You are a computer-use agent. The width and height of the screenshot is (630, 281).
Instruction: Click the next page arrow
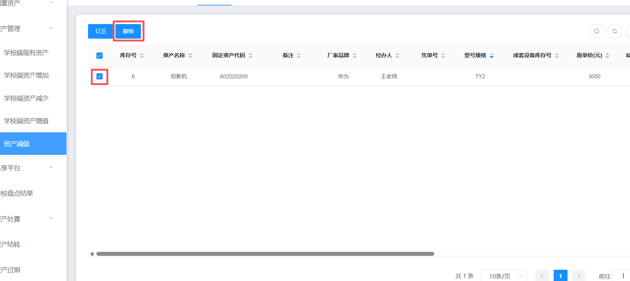[579, 276]
